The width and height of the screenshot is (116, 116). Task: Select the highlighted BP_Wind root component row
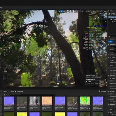tap(112, 17)
